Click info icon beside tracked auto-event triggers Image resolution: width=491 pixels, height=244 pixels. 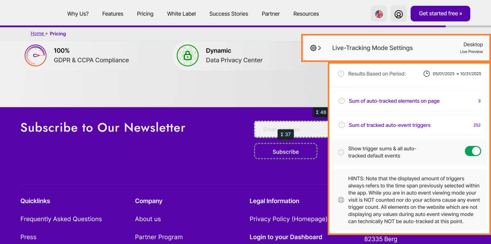pyautogui.click(x=341, y=125)
